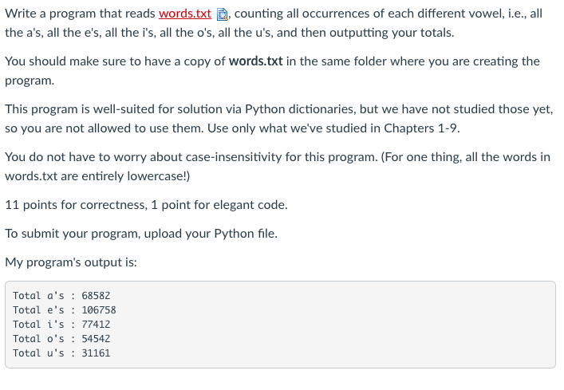Click the number 68582 in the output
The height and width of the screenshot is (390, 564).
[96, 296]
